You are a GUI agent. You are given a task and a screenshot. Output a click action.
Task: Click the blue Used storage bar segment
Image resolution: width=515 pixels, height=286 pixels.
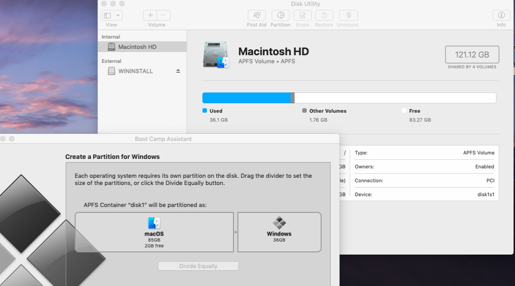(x=246, y=98)
